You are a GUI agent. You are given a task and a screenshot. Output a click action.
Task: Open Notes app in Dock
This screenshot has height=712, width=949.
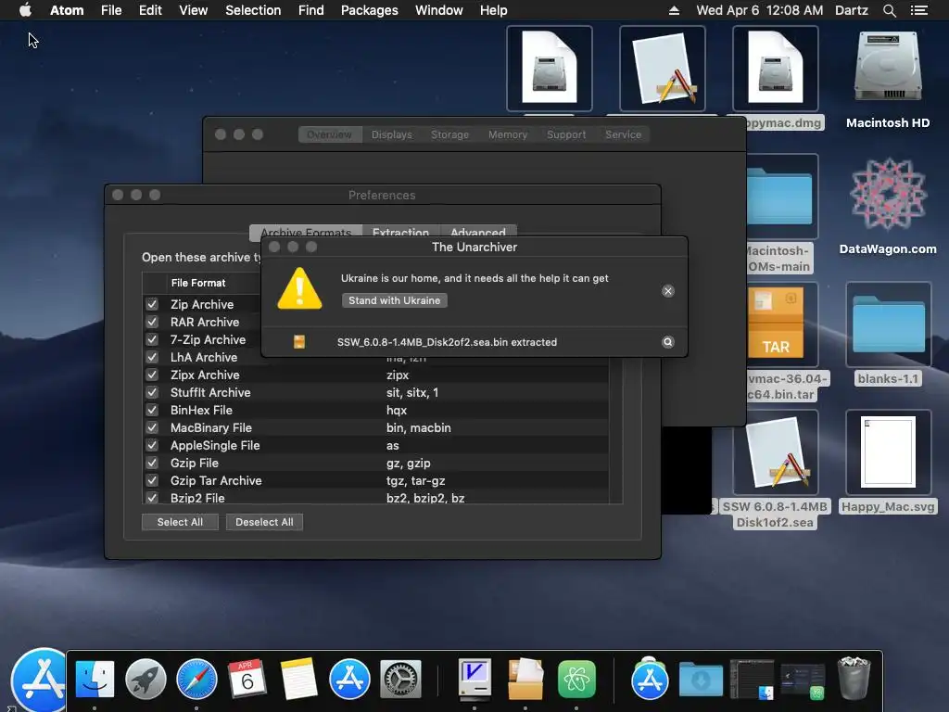pyautogui.click(x=298, y=679)
